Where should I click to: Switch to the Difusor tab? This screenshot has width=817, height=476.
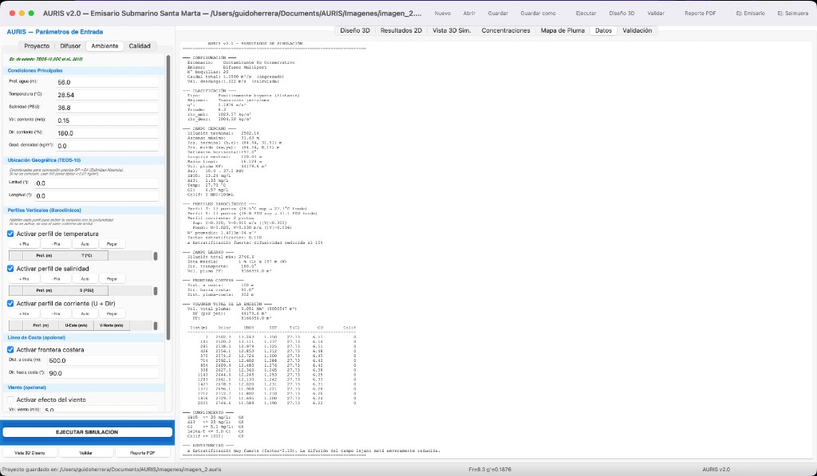[x=70, y=45]
